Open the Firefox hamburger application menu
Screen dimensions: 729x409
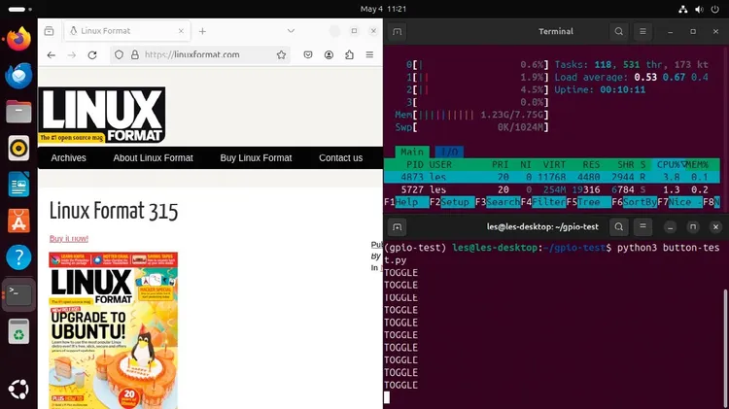click(x=369, y=54)
